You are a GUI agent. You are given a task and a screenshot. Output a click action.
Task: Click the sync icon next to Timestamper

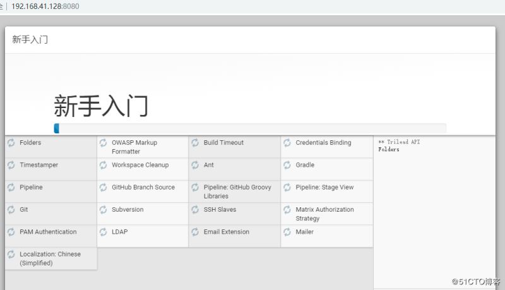11,165
